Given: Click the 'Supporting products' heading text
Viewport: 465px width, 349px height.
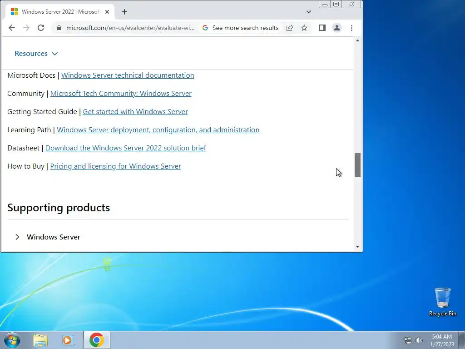Looking at the screenshot, I should coord(59,208).
